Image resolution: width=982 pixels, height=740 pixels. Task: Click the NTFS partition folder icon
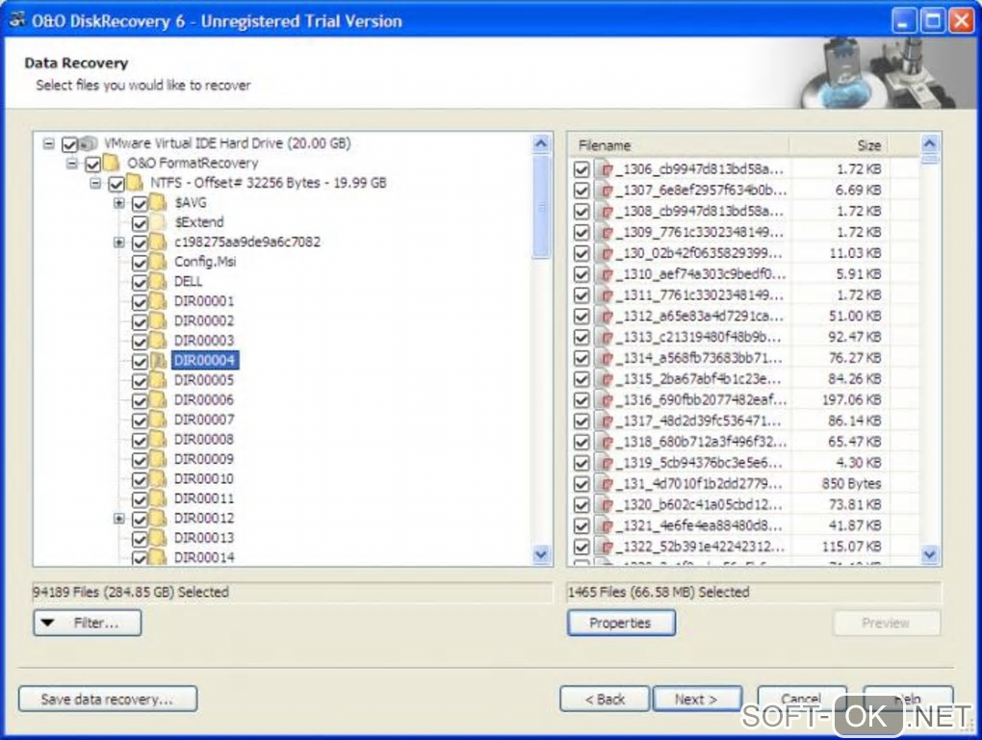(135, 183)
